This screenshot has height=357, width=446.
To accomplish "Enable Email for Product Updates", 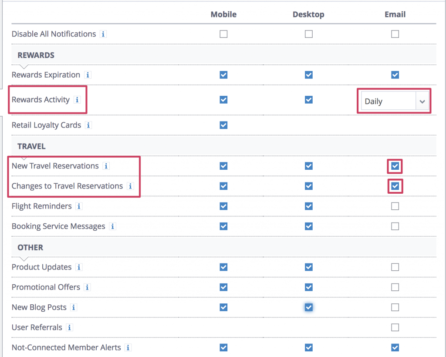I will tap(395, 267).
